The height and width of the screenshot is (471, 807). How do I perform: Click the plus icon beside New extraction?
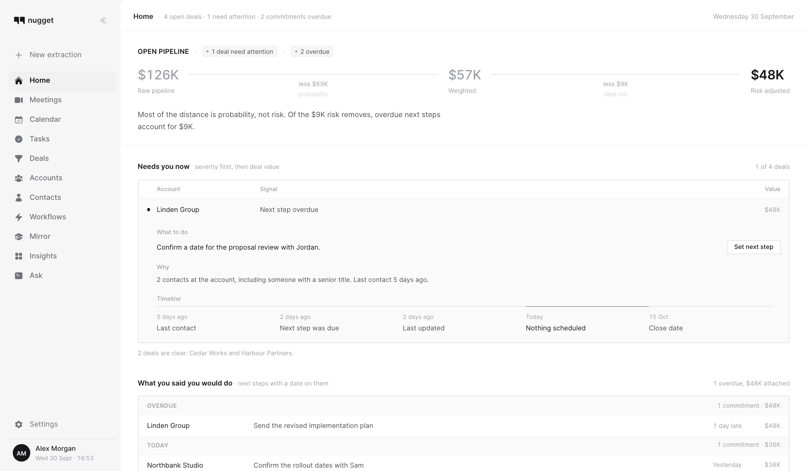click(x=19, y=55)
